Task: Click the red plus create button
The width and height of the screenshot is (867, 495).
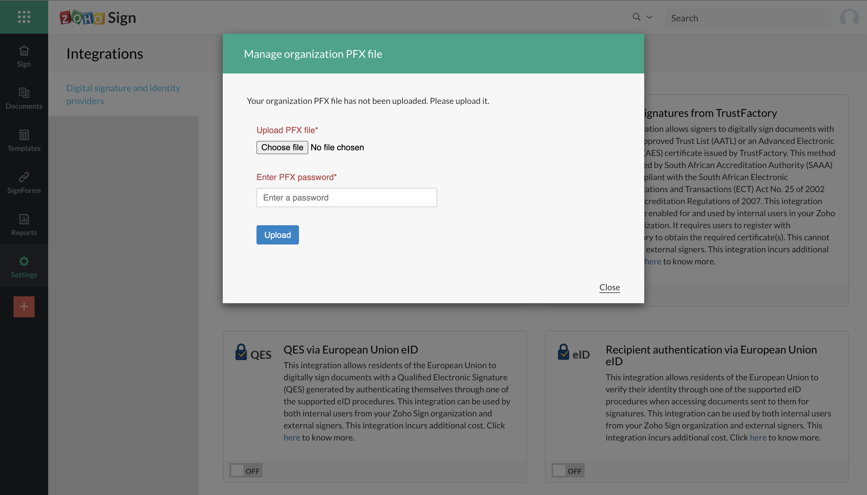Action: tap(24, 307)
